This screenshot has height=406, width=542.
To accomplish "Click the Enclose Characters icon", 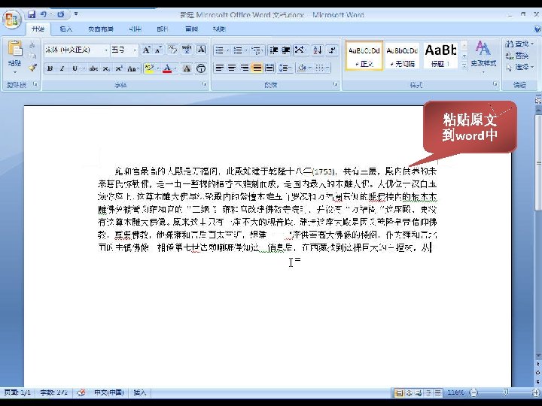I will pyautogui.click(x=201, y=68).
